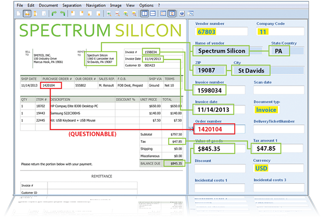Open the Navigation menu
This screenshot has width=322, height=219.
pos(96,5)
